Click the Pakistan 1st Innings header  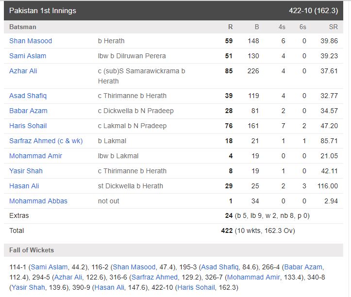click(x=43, y=10)
